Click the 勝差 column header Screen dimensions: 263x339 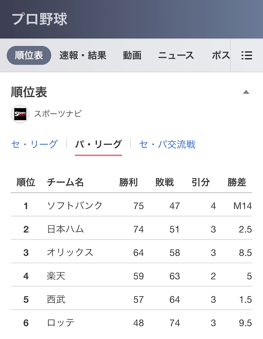tap(237, 182)
